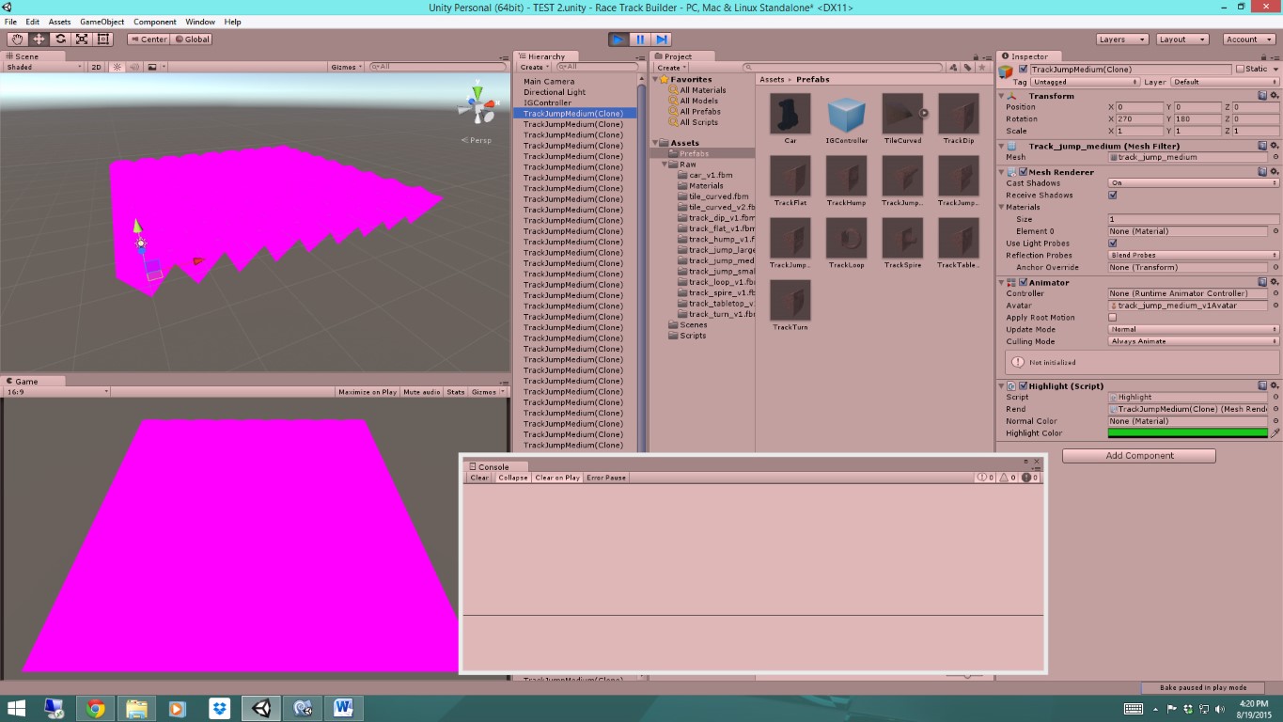Open the Layout dropdown in toolbar
This screenshot has height=722, width=1283.
(x=1182, y=39)
